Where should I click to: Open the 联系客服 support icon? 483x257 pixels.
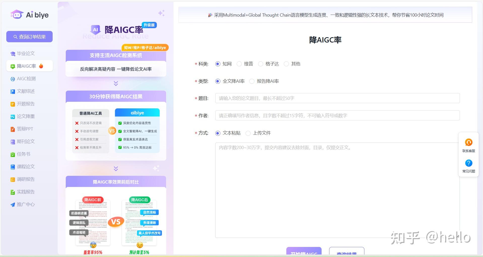[x=468, y=142]
